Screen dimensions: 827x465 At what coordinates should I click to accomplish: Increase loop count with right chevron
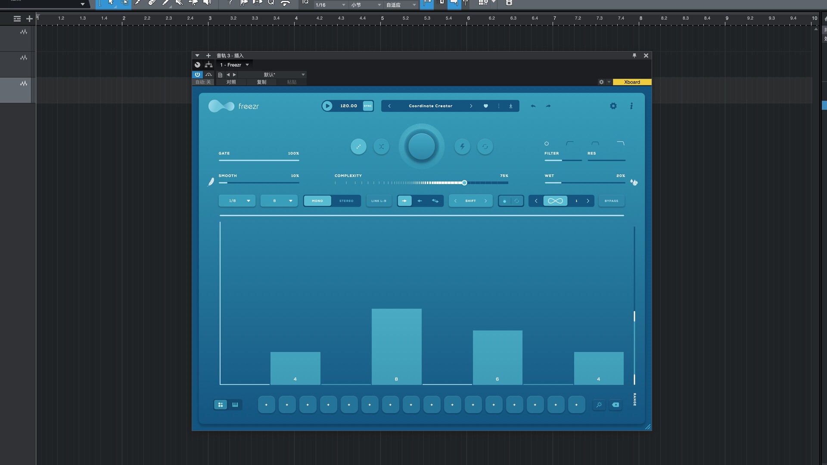click(x=588, y=201)
